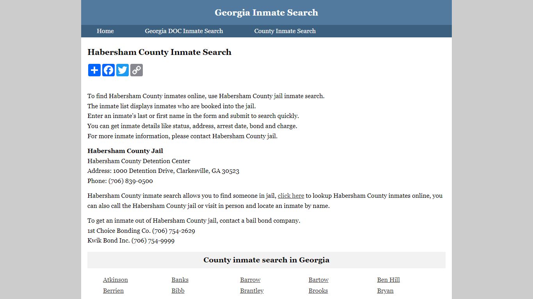Image resolution: width=533 pixels, height=299 pixels.
Task: Go to the Home menu item
Action: coord(105,31)
